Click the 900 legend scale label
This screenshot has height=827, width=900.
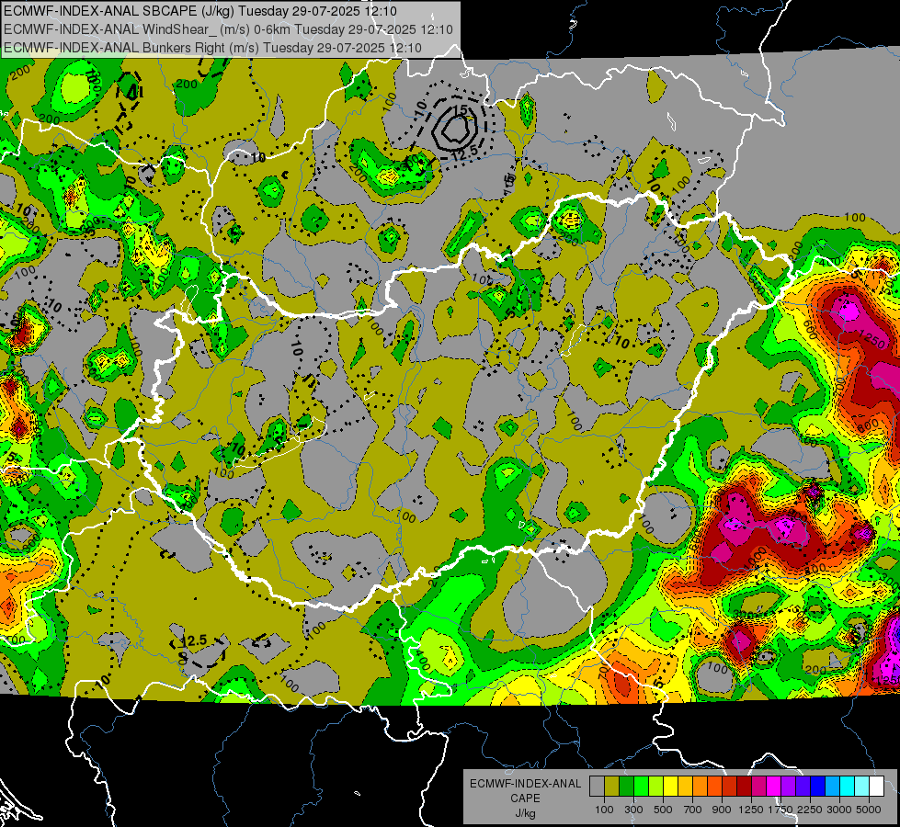point(722,810)
